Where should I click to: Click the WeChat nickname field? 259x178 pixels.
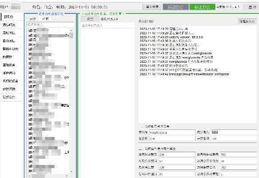point(234,132)
